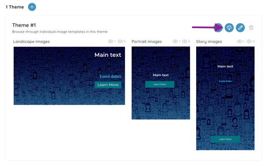Click the crossed-out eye icon for Portrait images

point(185,41)
